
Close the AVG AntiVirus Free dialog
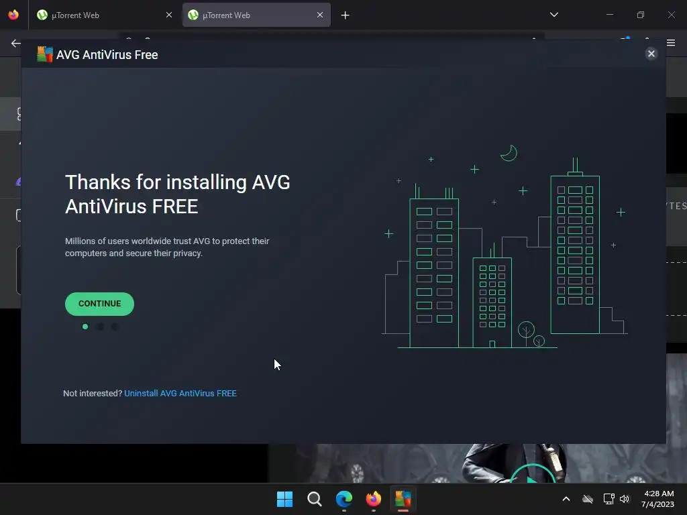pos(651,54)
